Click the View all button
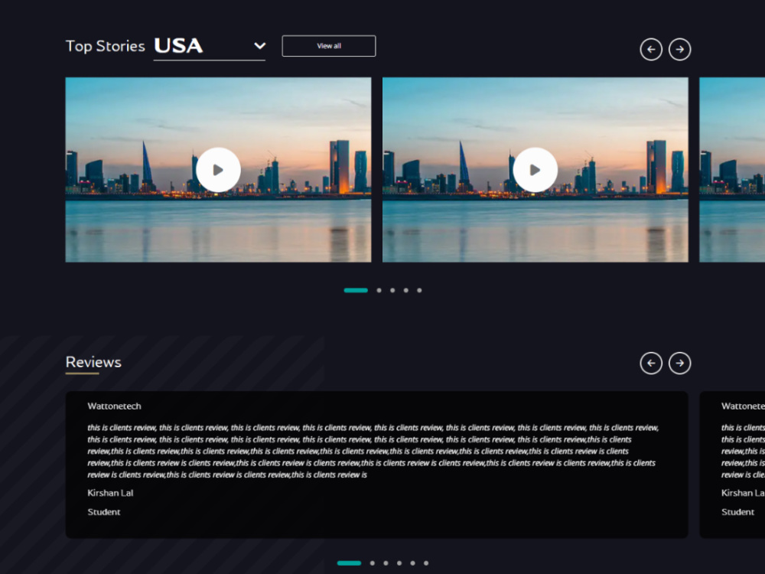The image size is (765, 574). 329,46
